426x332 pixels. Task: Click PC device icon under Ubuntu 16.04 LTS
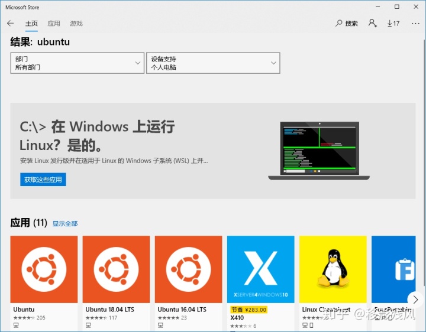coord(160,325)
